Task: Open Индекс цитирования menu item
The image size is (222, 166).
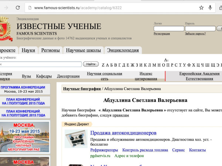Action: [146, 76]
